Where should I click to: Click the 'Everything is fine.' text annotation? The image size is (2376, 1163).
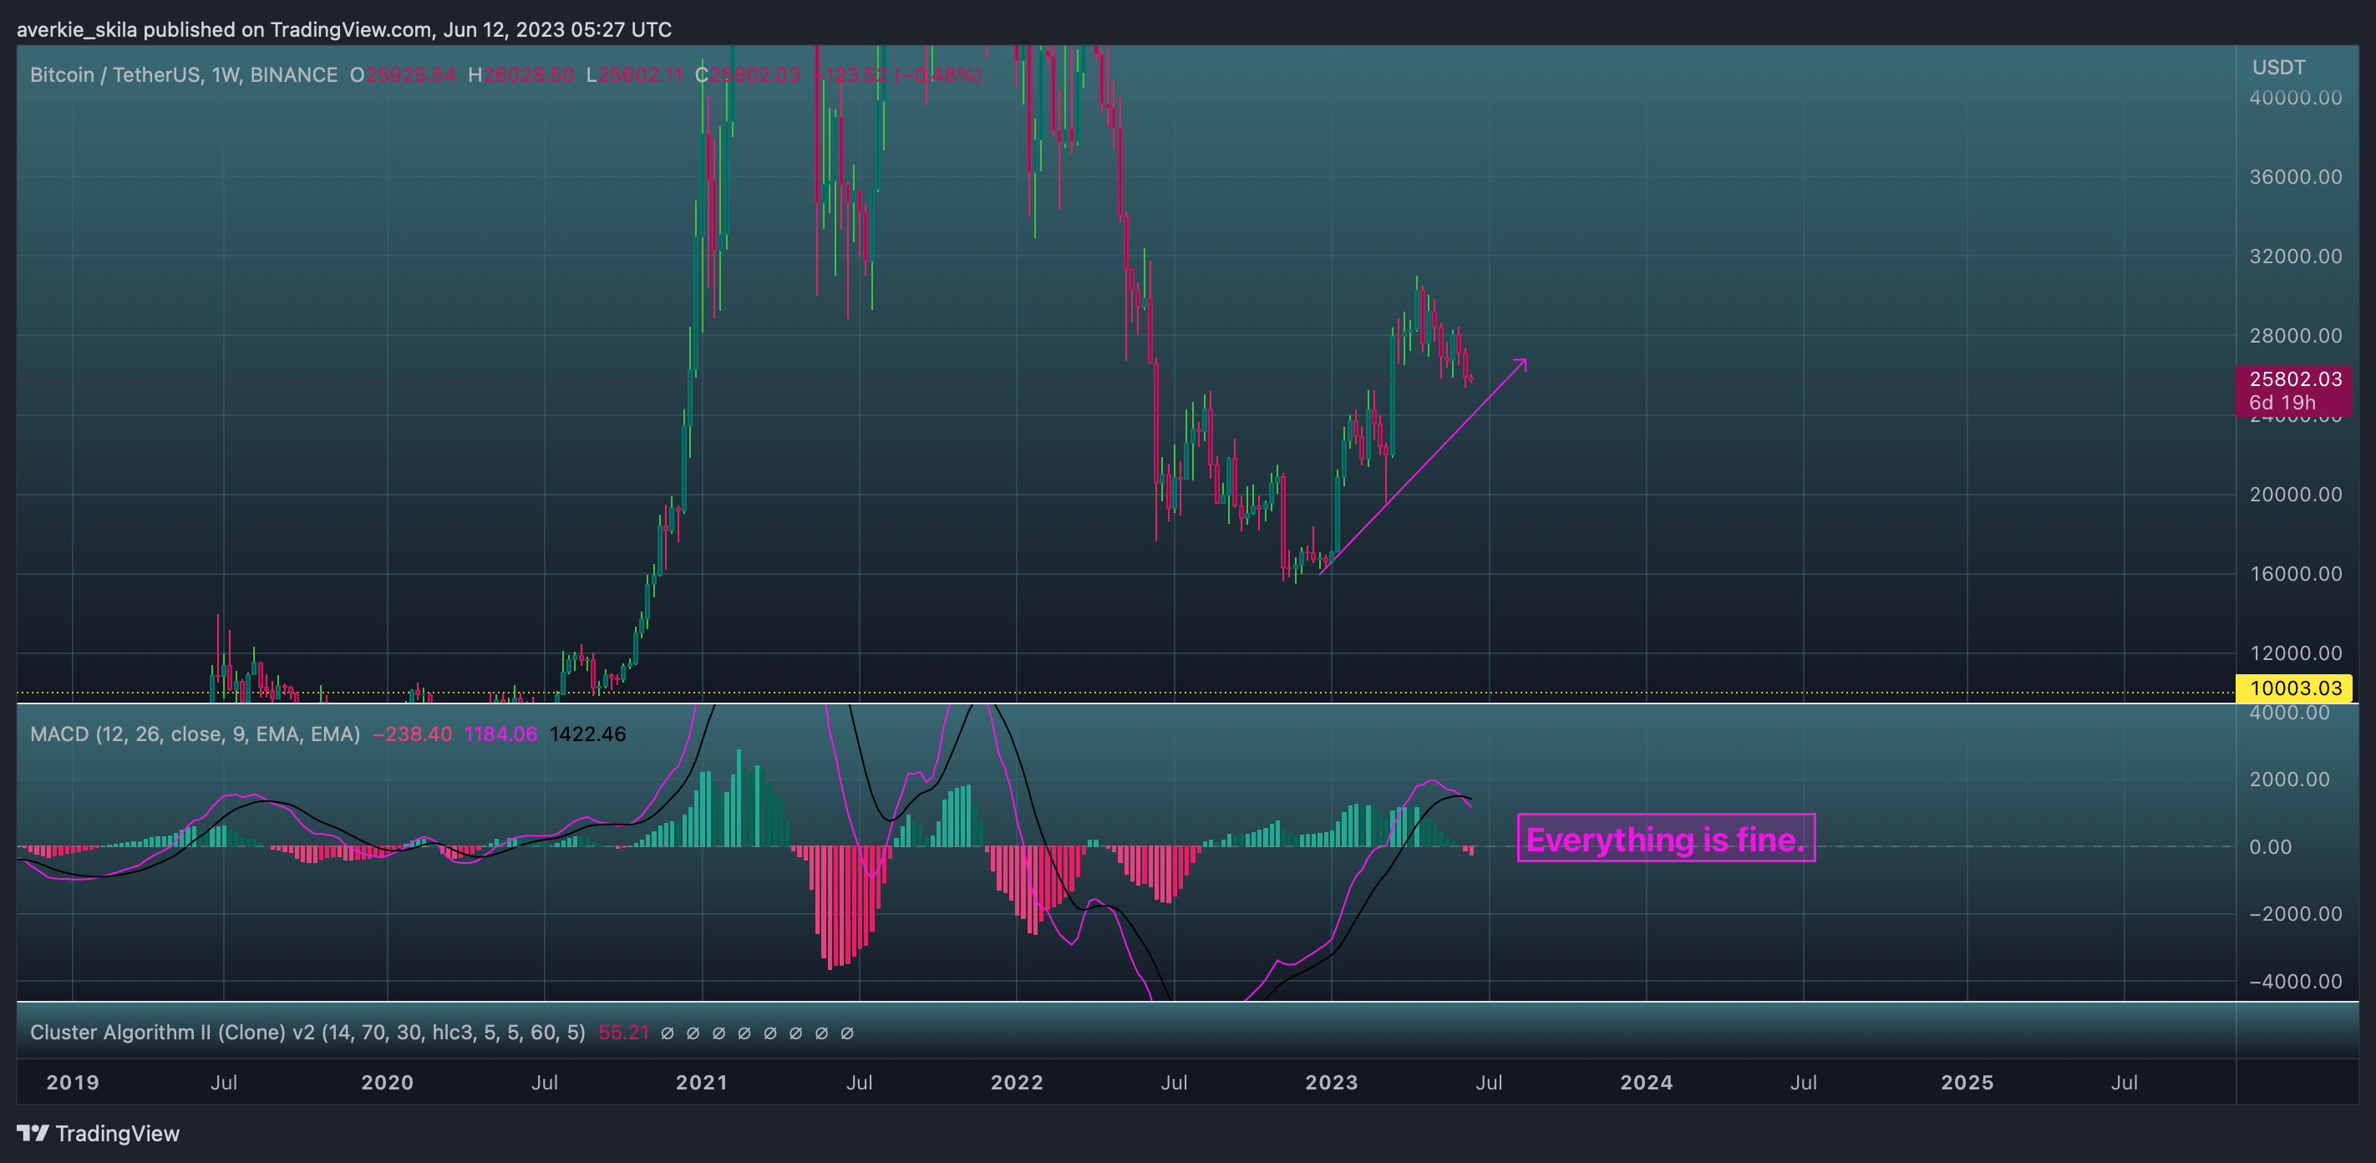(1666, 838)
